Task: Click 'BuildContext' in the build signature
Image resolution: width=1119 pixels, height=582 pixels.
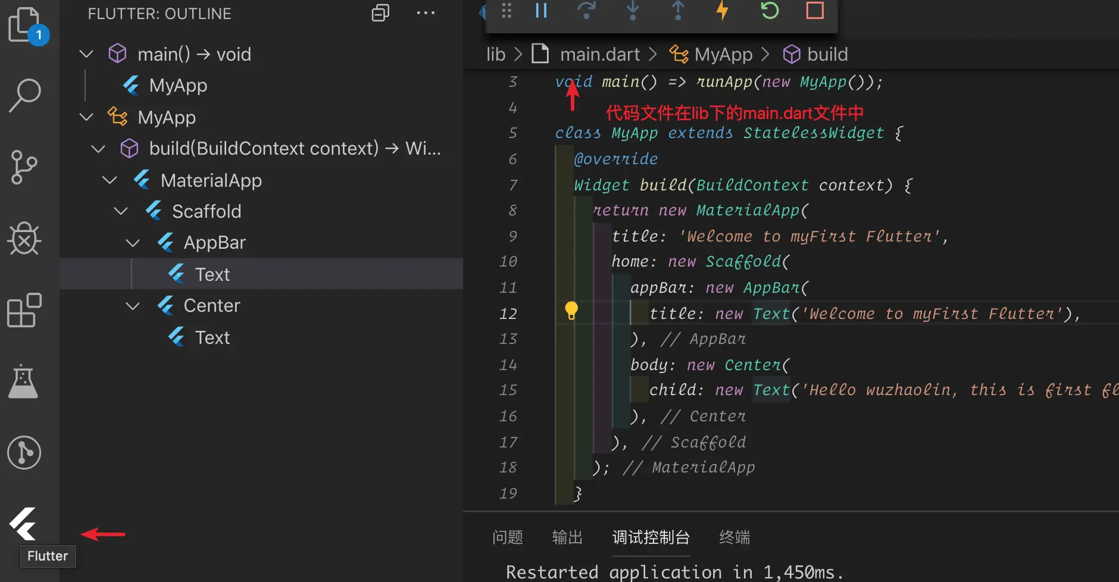Action: [752, 185]
